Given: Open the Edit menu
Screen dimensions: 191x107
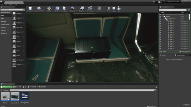Looking at the screenshot, I should pos(6,5).
